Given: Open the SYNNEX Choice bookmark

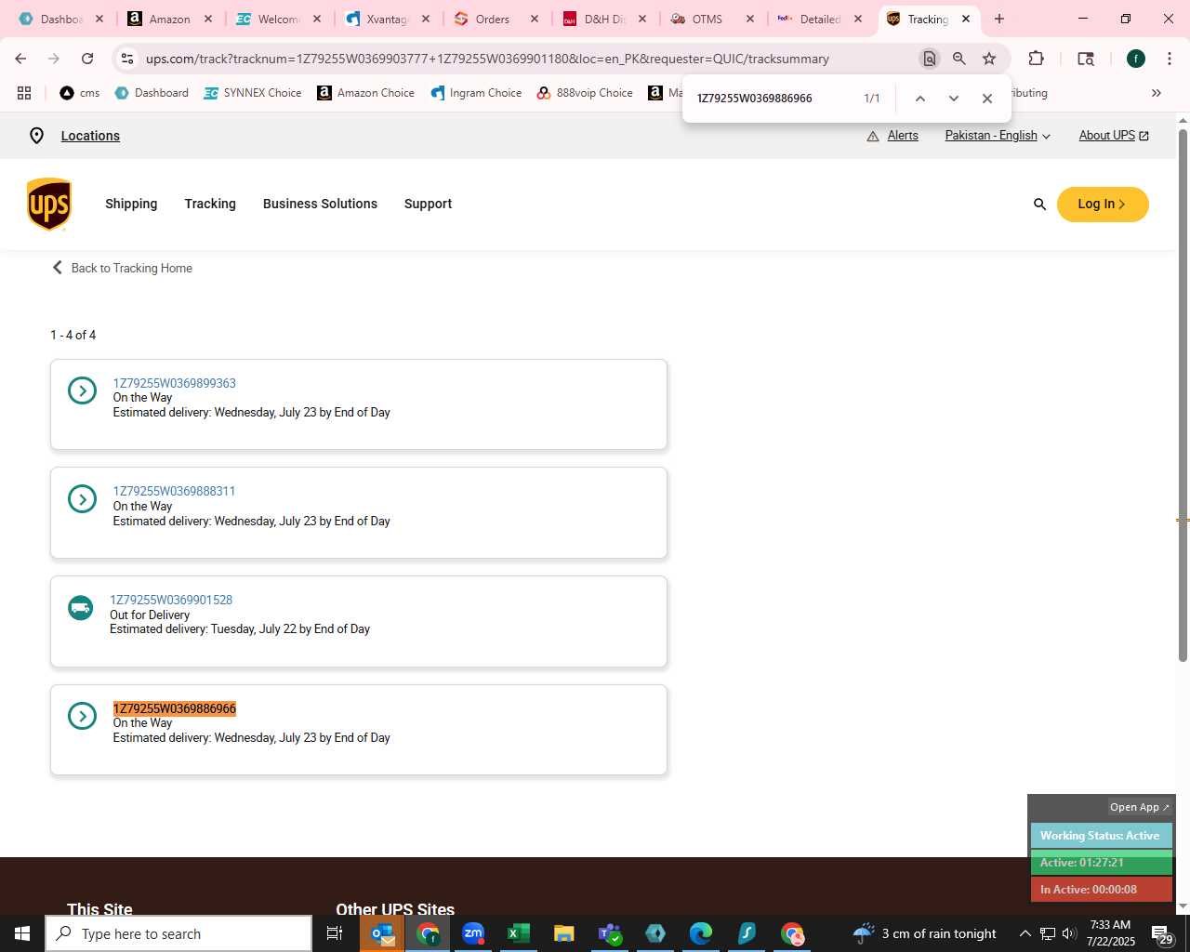Looking at the screenshot, I should (253, 93).
